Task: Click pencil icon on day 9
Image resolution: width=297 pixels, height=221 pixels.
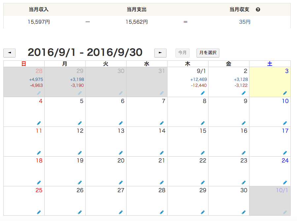Action: click(x=243, y=123)
